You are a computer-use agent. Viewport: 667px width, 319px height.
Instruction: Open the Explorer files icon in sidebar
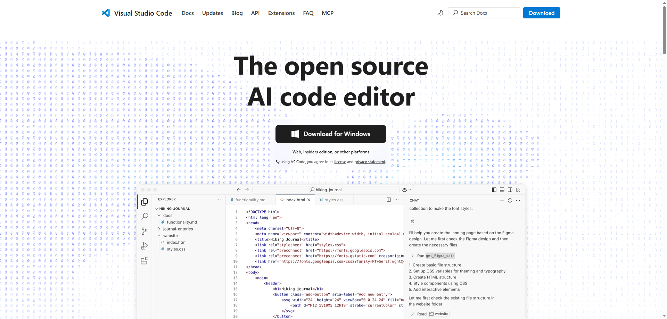coord(145,202)
